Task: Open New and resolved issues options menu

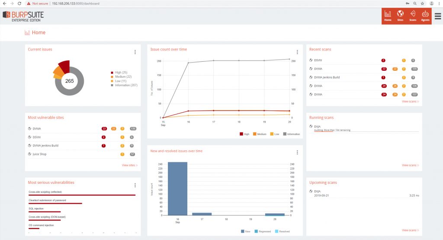Action: pos(297,152)
